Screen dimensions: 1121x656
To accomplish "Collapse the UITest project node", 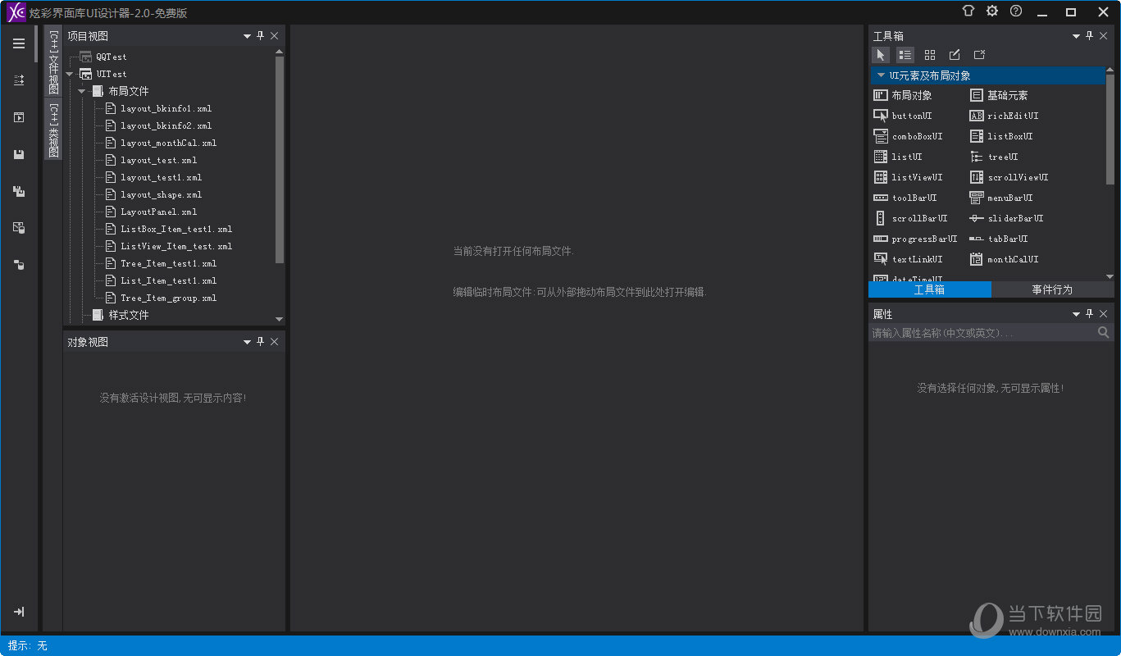I will [x=70, y=74].
